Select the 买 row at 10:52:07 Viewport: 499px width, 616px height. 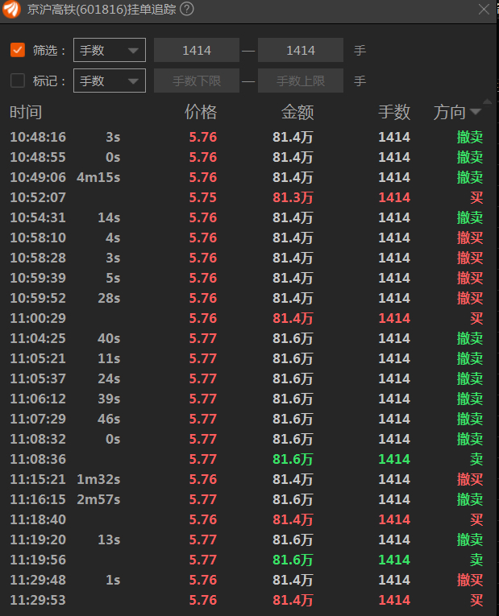pyautogui.click(x=247, y=197)
